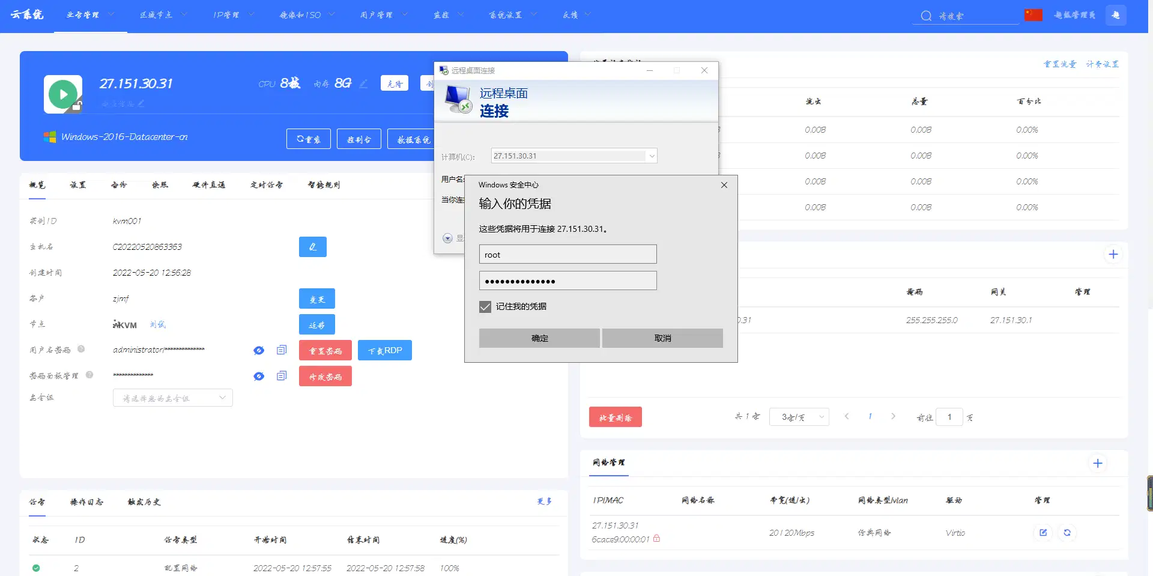The image size is (1153, 576).
Task: Open the 计算机 address combo box dropdown
Action: click(652, 156)
